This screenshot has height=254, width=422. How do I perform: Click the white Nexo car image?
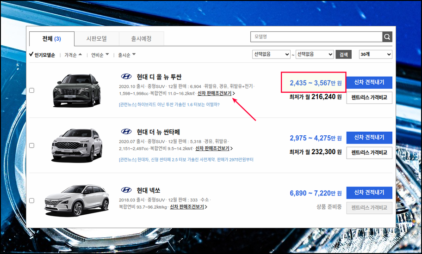point(77,200)
